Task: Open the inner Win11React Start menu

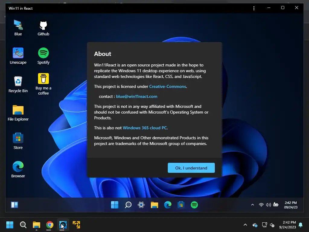Action: (115, 205)
